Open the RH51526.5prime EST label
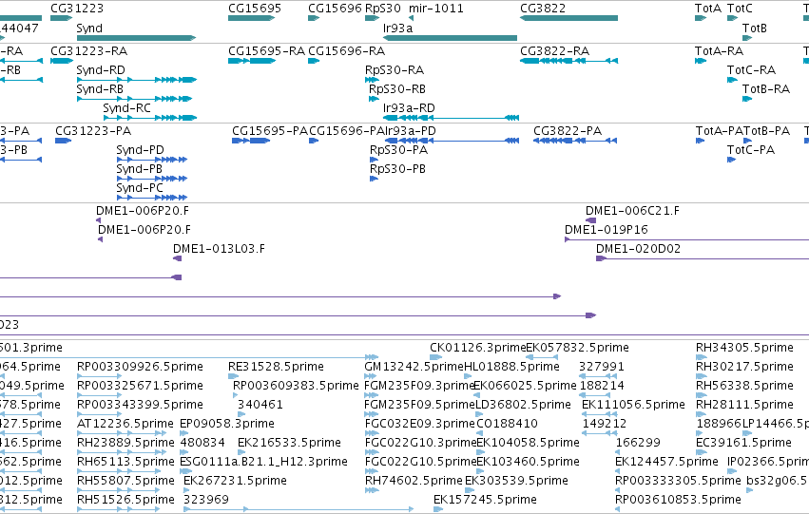The width and height of the screenshot is (809, 514). (125, 500)
